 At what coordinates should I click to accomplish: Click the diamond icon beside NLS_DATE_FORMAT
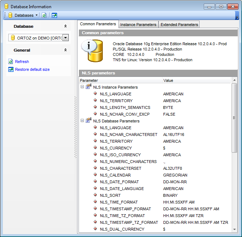(x=95, y=181)
